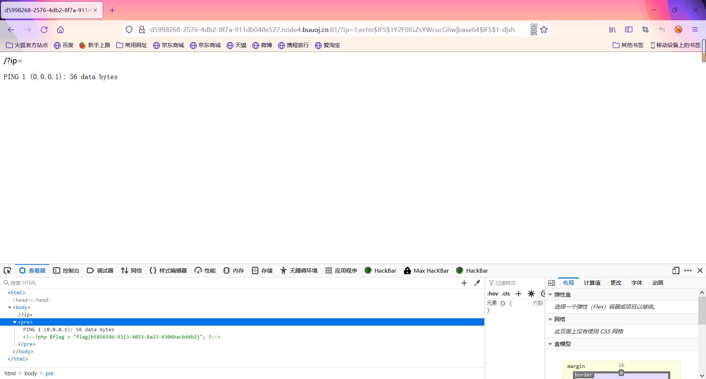Toggle the three-pane inspector layout

[x=552, y=283]
